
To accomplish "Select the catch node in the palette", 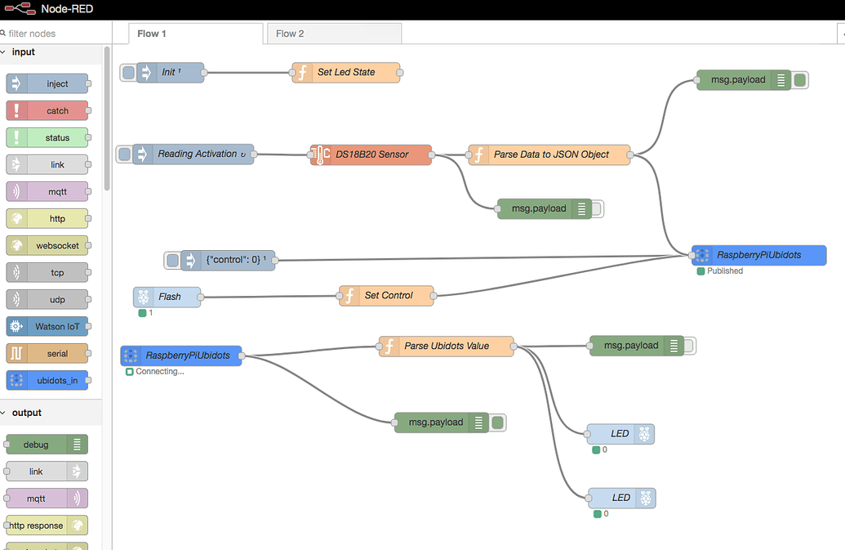I will point(47,110).
